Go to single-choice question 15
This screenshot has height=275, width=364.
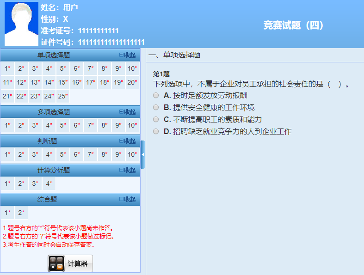63,82
